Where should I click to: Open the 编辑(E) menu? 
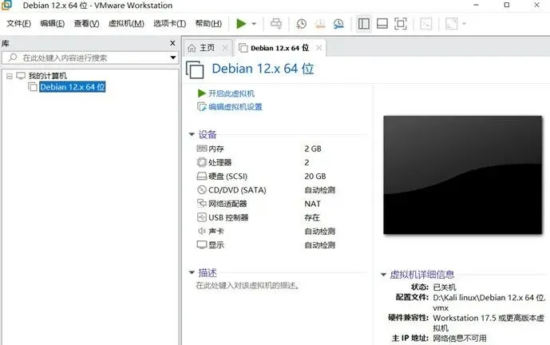(x=52, y=23)
